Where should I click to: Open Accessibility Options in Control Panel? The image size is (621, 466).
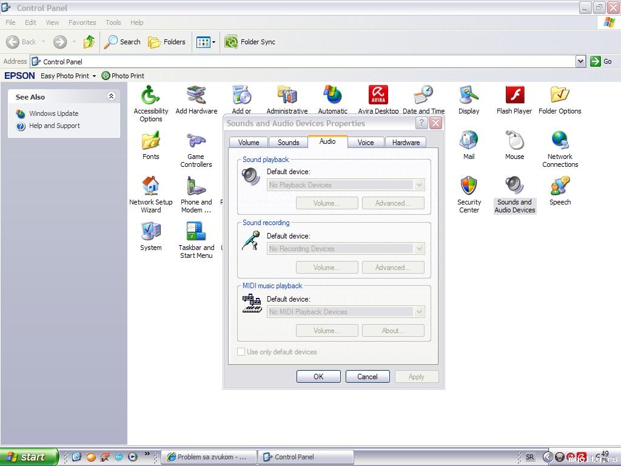coord(150,103)
